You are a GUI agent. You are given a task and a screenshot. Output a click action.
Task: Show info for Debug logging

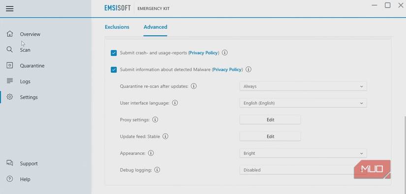click(x=157, y=170)
